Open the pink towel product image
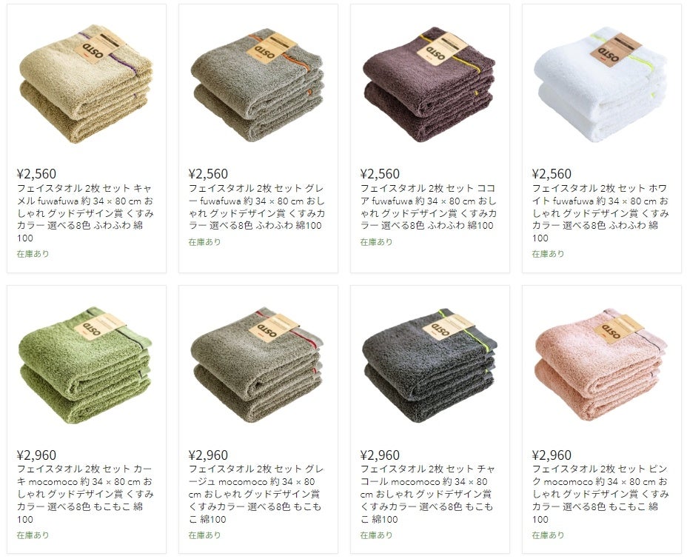 601,364
